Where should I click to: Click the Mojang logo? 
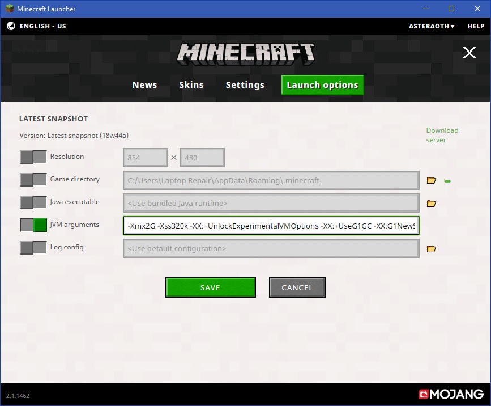(451, 394)
